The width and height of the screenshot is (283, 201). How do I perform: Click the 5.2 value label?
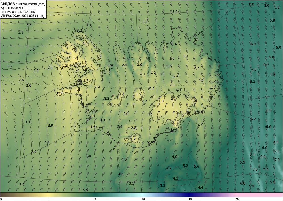click(x=185, y=166)
